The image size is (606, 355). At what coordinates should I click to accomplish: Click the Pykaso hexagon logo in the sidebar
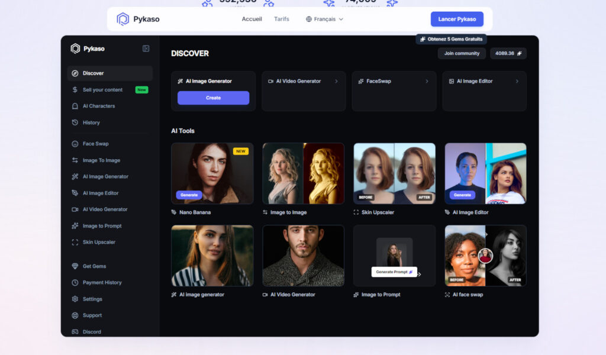tap(75, 49)
